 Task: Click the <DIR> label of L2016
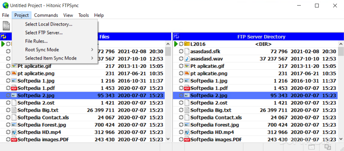[x=263, y=44]
